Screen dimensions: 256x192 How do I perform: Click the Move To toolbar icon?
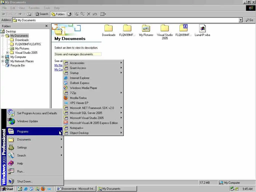coord(77,14)
